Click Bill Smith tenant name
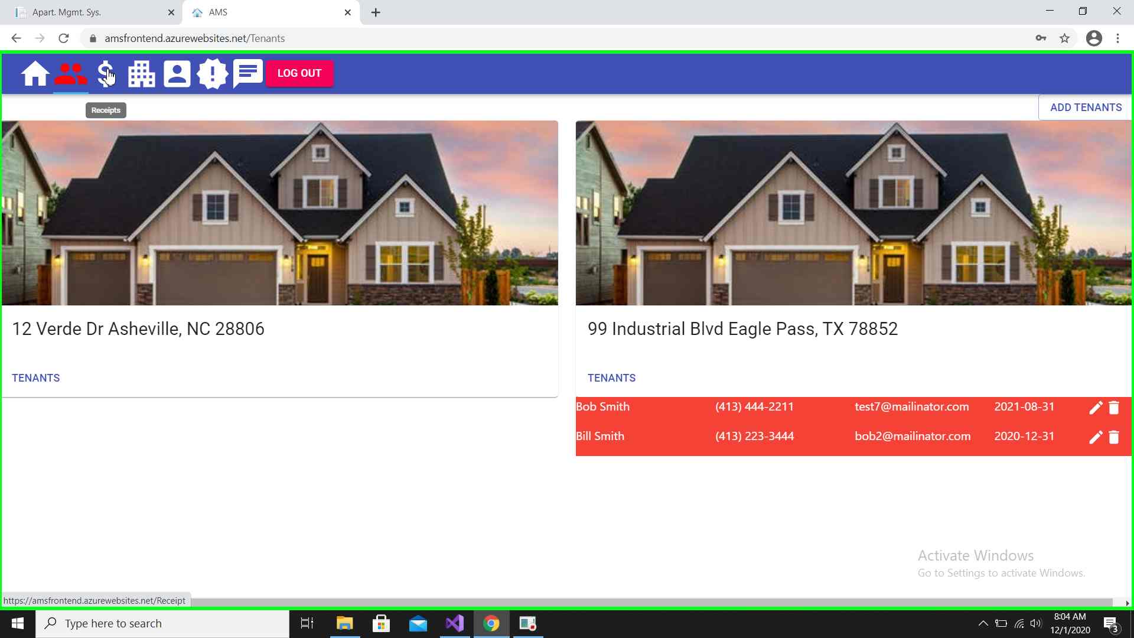1134x638 pixels. click(600, 436)
